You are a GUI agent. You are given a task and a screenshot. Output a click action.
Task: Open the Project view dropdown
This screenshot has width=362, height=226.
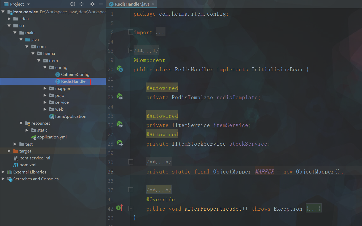point(28,4)
